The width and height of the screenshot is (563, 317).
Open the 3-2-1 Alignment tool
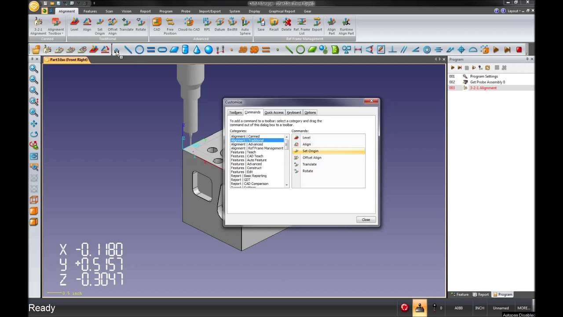tap(38, 26)
